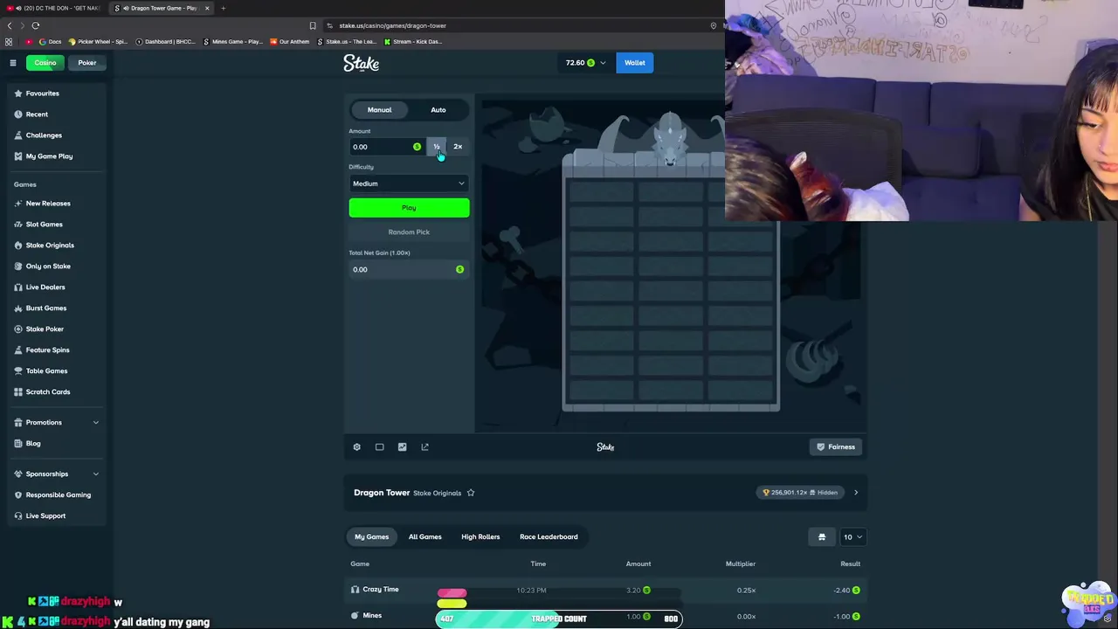Open the Picker Wheel bookmark
The height and width of the screenshot is (629, 1118).
pyautogui.click(x=98, y=42)
